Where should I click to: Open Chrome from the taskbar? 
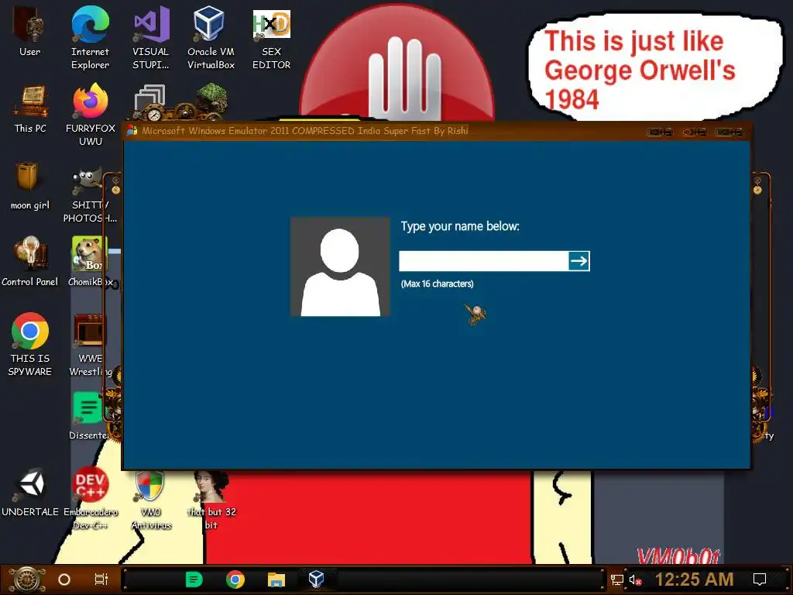click(235, 580)
